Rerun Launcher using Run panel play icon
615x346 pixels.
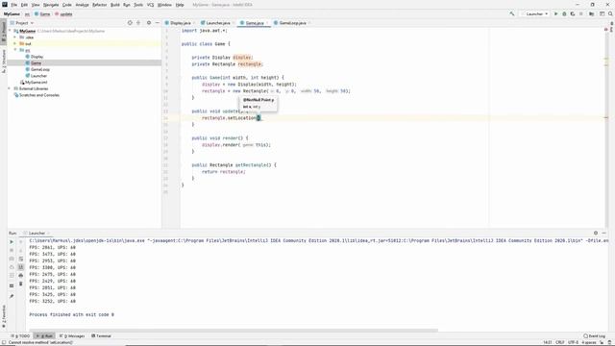(x=12, y=242)
